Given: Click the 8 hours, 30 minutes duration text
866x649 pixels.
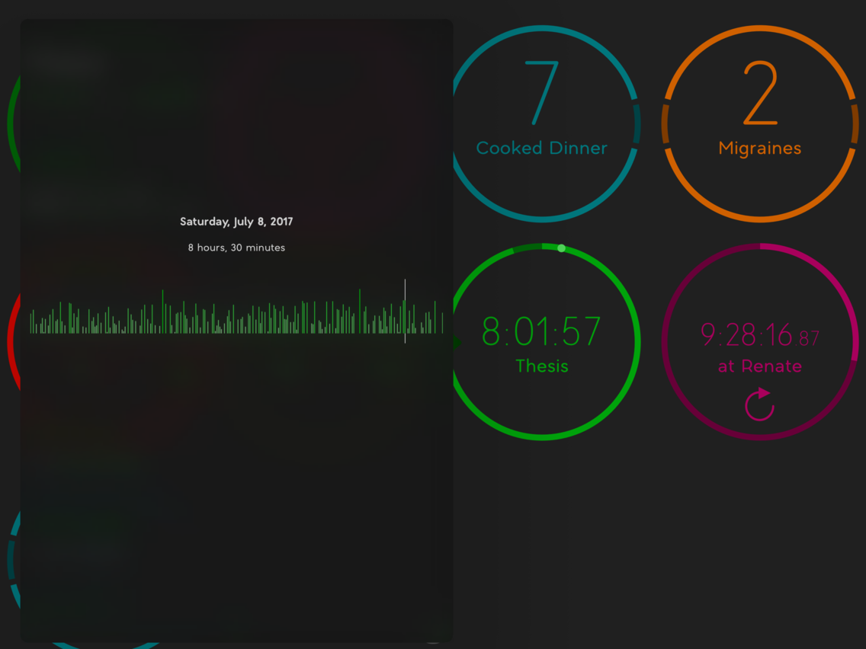Looking at the screenshot, I should 236,248.
